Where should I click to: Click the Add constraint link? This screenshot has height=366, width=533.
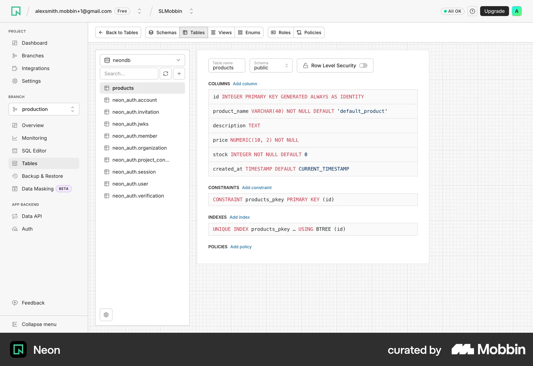(257, 188)
